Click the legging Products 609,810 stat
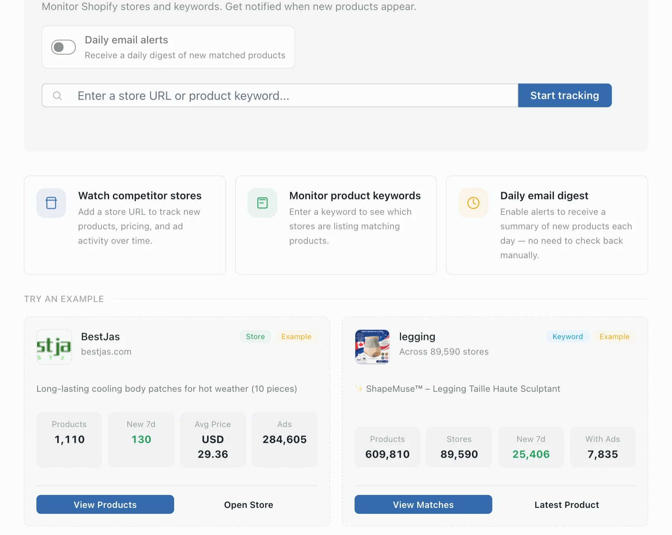 [x=387, y=447]
